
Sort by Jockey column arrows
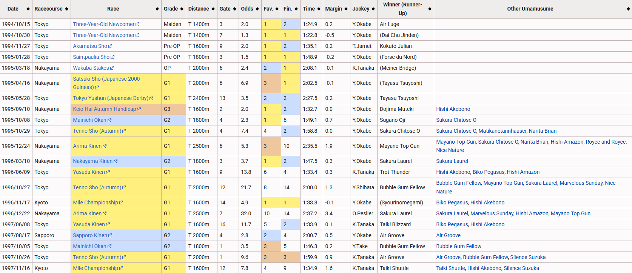[373, 9]
